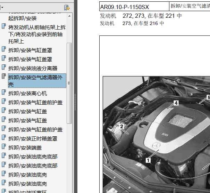This screenshot has width=210, height=193.
Task: Open the bookmarks panel options dropdown arrow
Action: [2, 8]
